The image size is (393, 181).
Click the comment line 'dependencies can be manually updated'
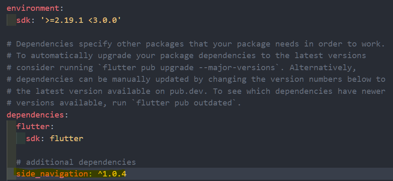pyautogui.click(x=196, y=79)
